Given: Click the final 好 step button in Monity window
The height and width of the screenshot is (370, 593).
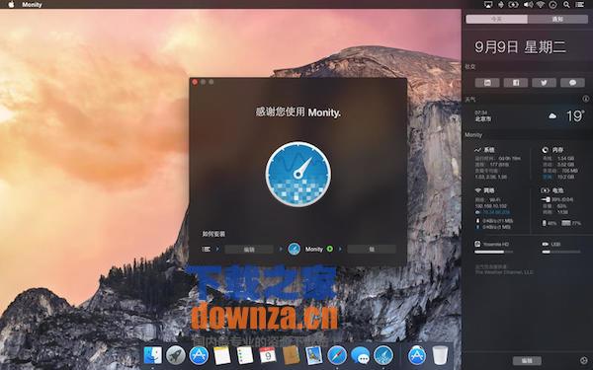Looking at the screenshot, I should (372, 250).
